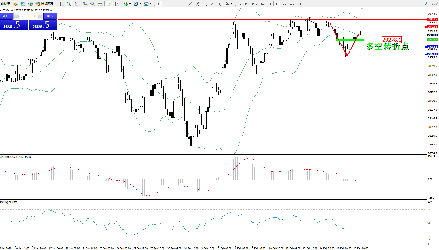Viewport: 439px width, 250px height.
Task: Switch to the D1 timeframe
Action: tap(284, 4)
